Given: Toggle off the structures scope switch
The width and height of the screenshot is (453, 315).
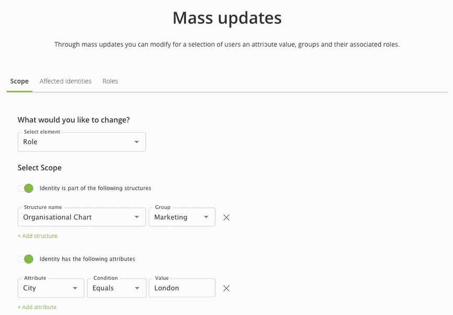Looking at the screenshot, I should tap(26, 188).
